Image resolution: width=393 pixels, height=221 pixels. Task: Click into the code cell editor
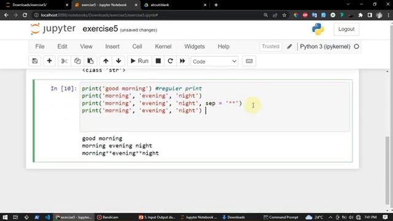point(215,106)
